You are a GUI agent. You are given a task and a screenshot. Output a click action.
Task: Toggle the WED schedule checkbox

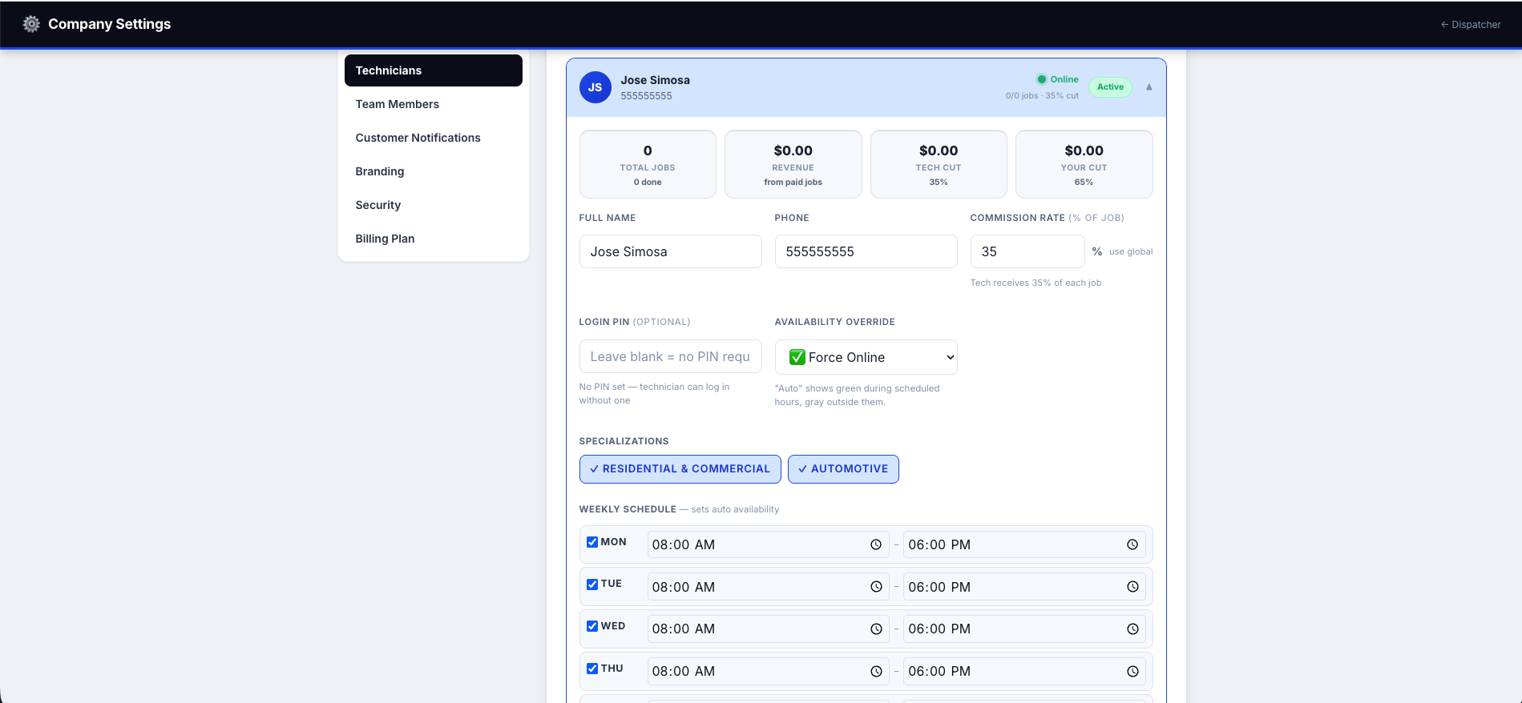tap(592, 626)
